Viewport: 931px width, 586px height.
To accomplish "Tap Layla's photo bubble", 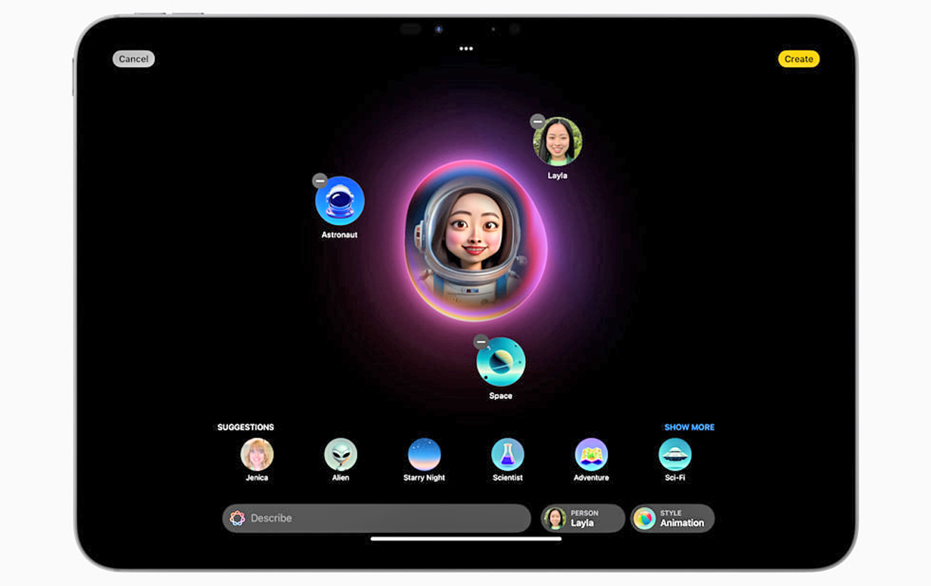I will pos(557,142).
